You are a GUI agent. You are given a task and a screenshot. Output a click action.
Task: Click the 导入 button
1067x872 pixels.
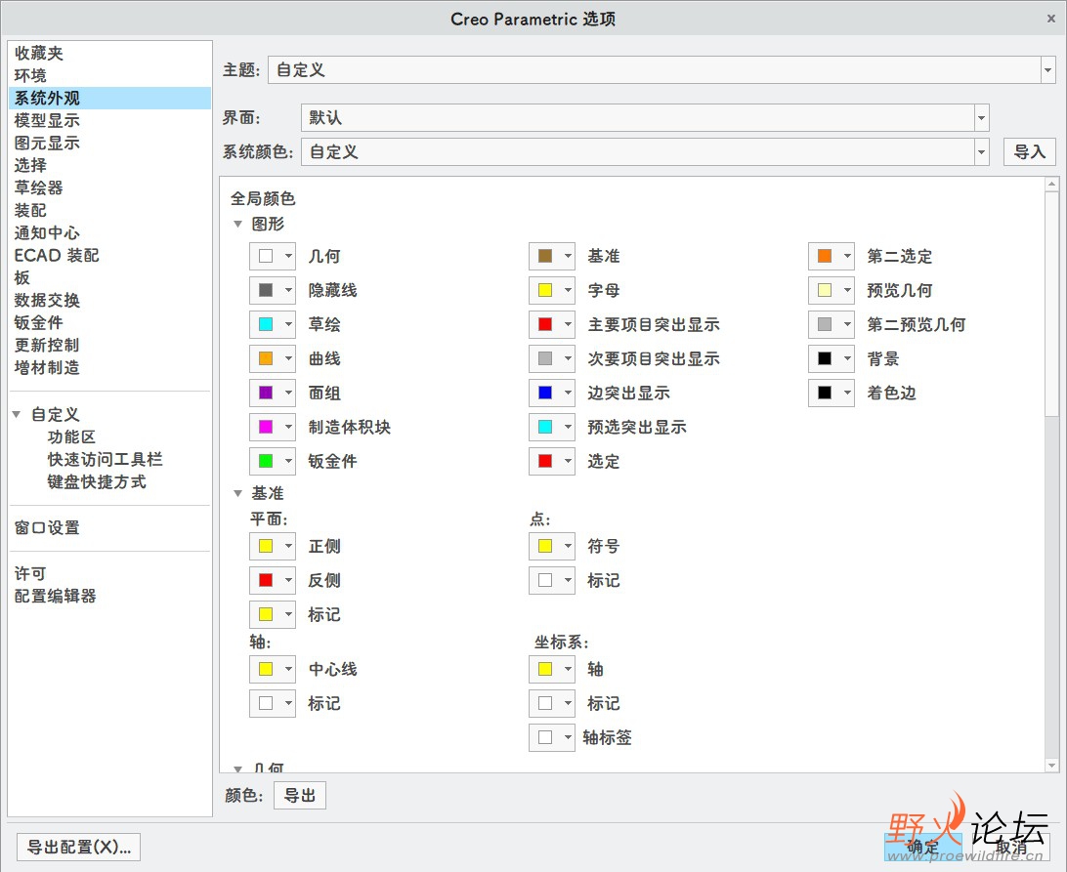click(x=1030, y=151)
